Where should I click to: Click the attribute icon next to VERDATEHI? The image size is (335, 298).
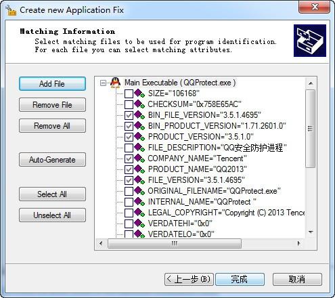pyautogui.click(x=139, y=223)
